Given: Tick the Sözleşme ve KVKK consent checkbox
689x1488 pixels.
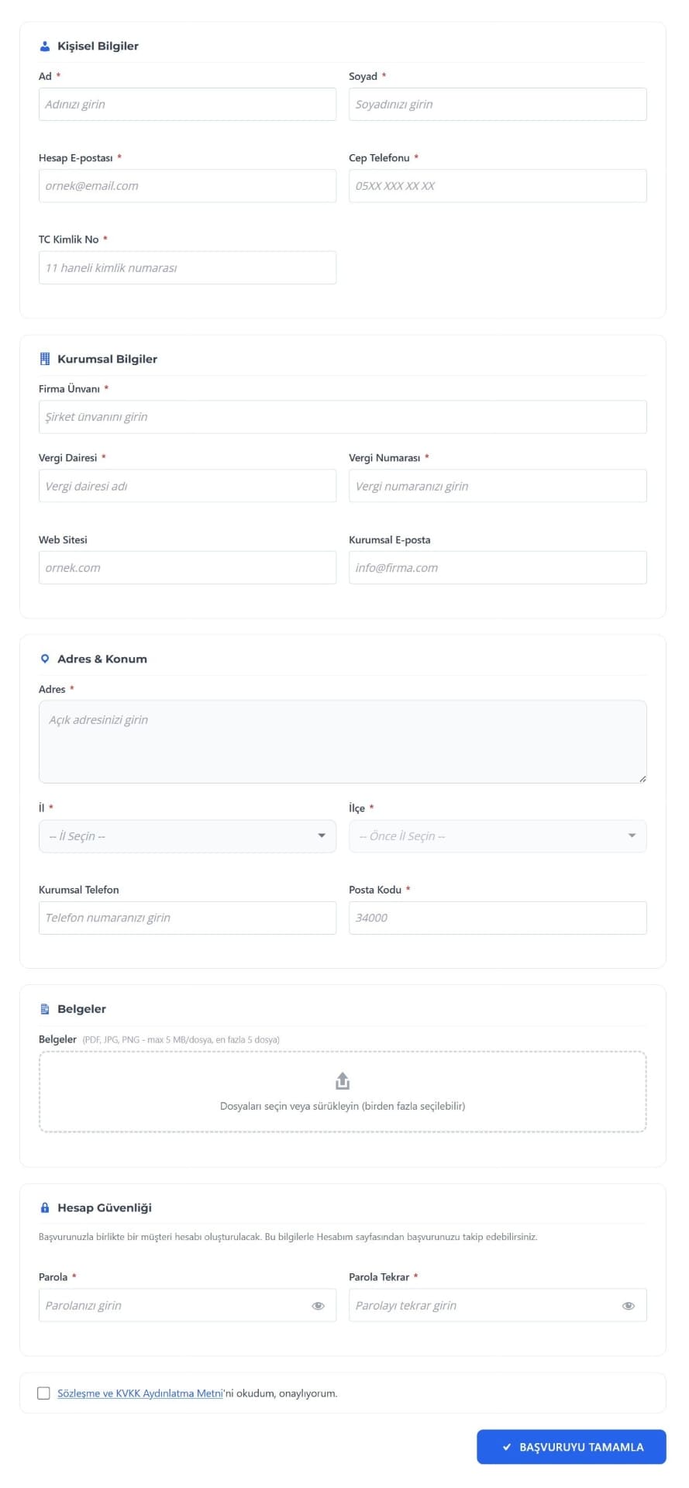Looking at the screenshot, I should tap(44, 1393).
